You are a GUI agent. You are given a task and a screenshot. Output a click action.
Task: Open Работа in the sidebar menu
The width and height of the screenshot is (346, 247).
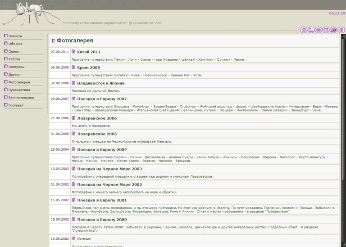coord(14,59)
